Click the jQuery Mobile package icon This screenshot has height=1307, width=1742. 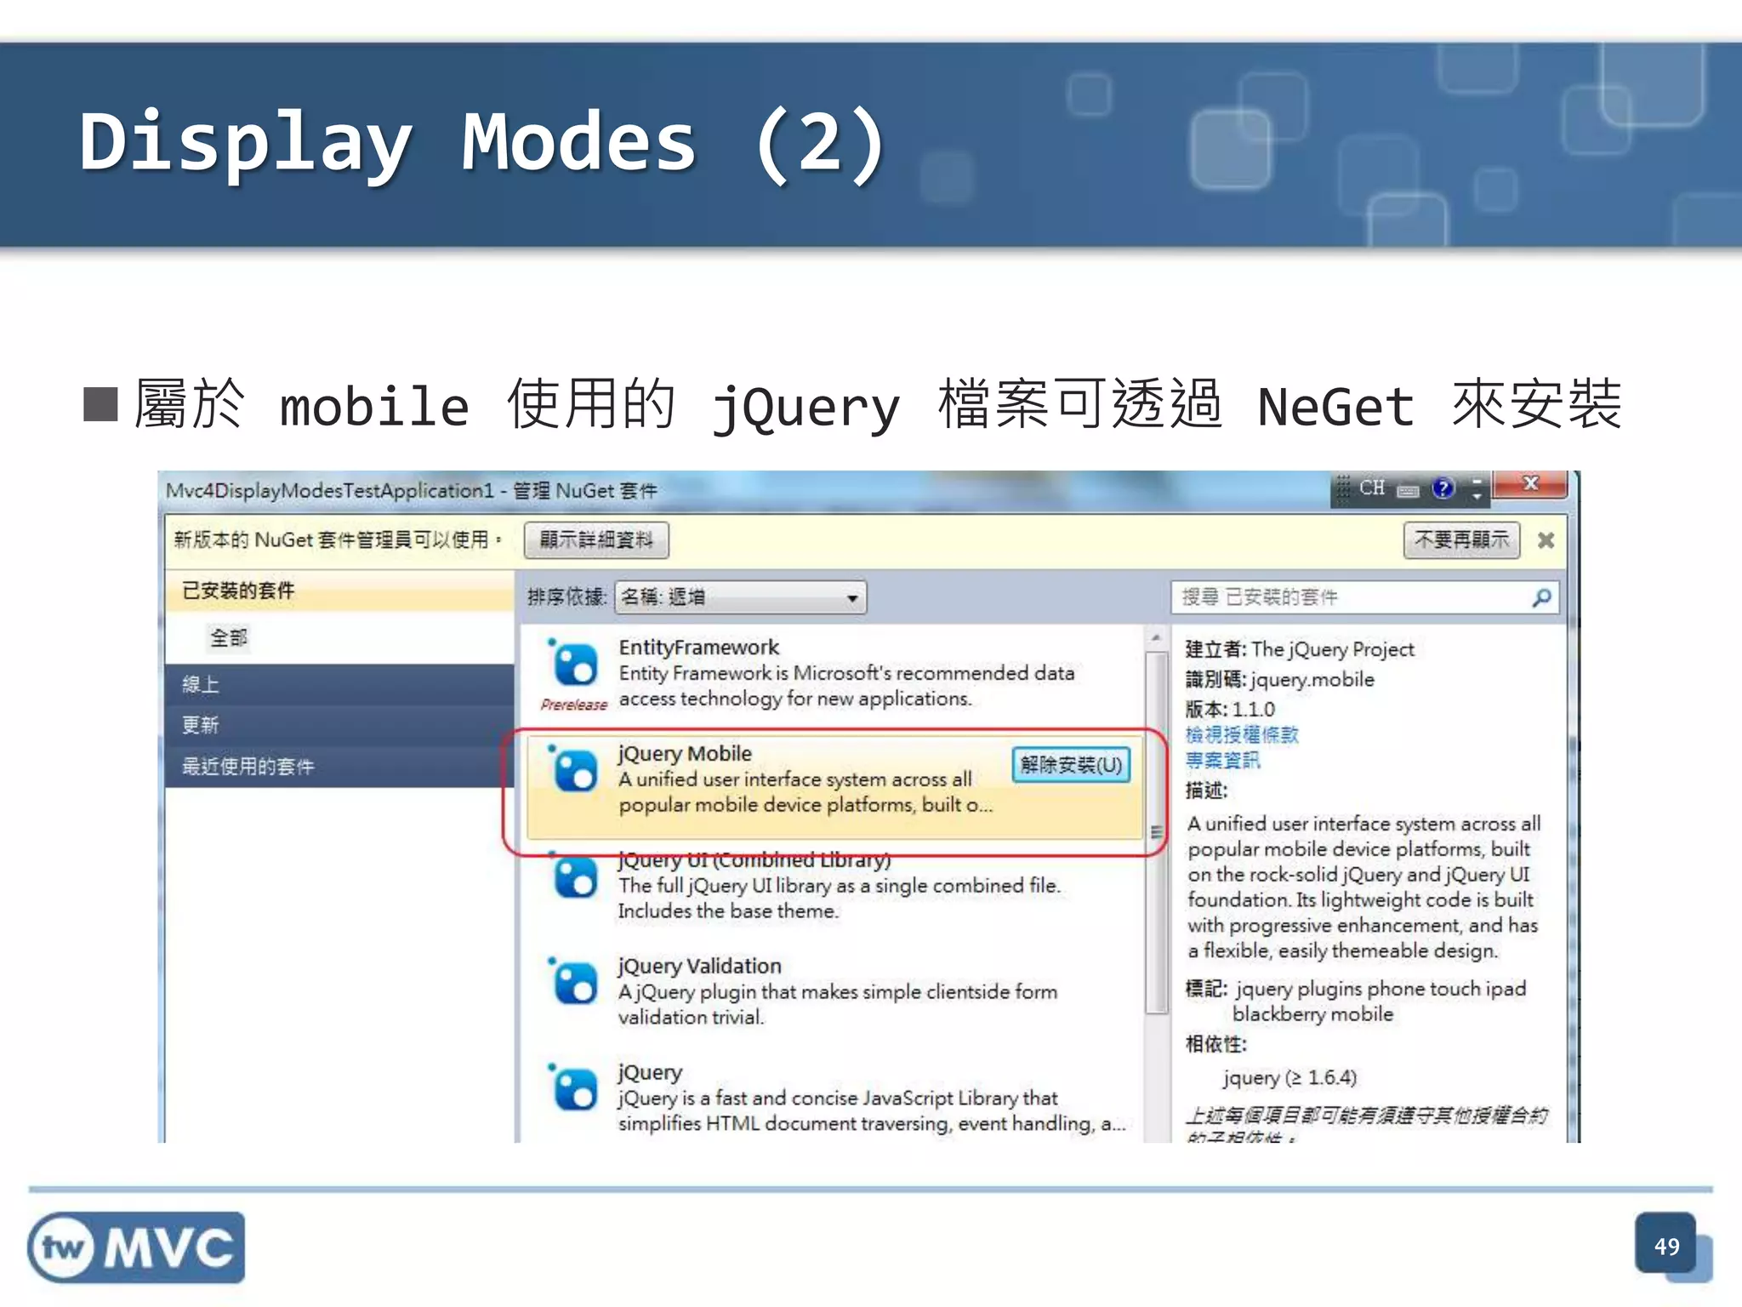tap(574, 768)
